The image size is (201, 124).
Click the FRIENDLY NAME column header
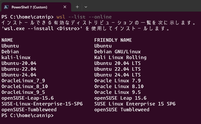point(113,40)
